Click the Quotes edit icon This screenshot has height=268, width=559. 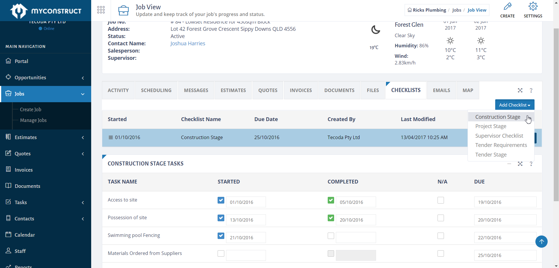[8, 153]
